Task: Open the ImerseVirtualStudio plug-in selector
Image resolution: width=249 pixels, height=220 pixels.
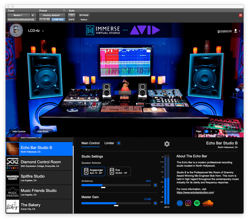Action: [22, 19]
